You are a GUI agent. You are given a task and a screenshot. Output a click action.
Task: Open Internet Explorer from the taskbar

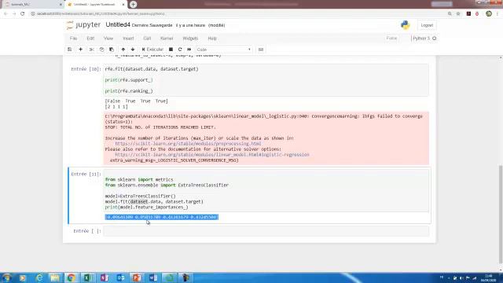[39, 277]
